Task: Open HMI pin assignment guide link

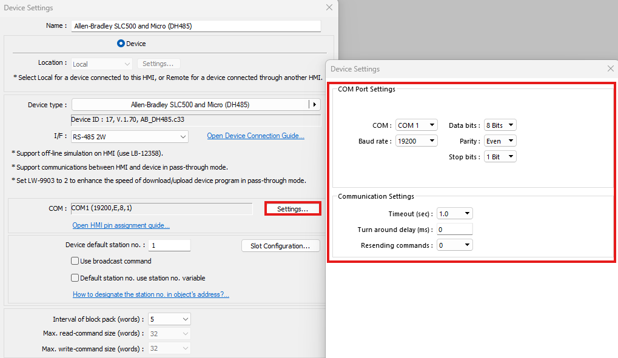Action: coord(121,225)
